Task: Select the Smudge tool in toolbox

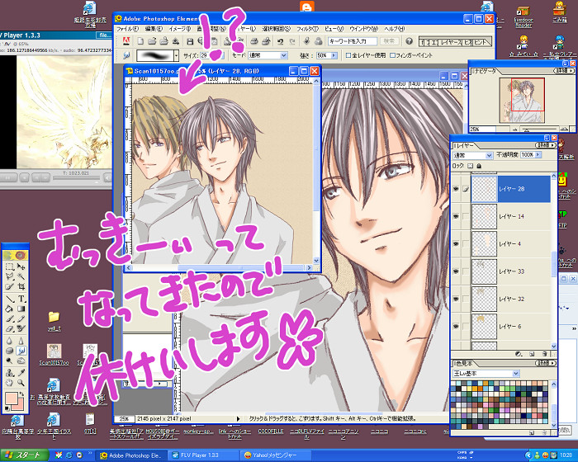Action: [21, 351]
